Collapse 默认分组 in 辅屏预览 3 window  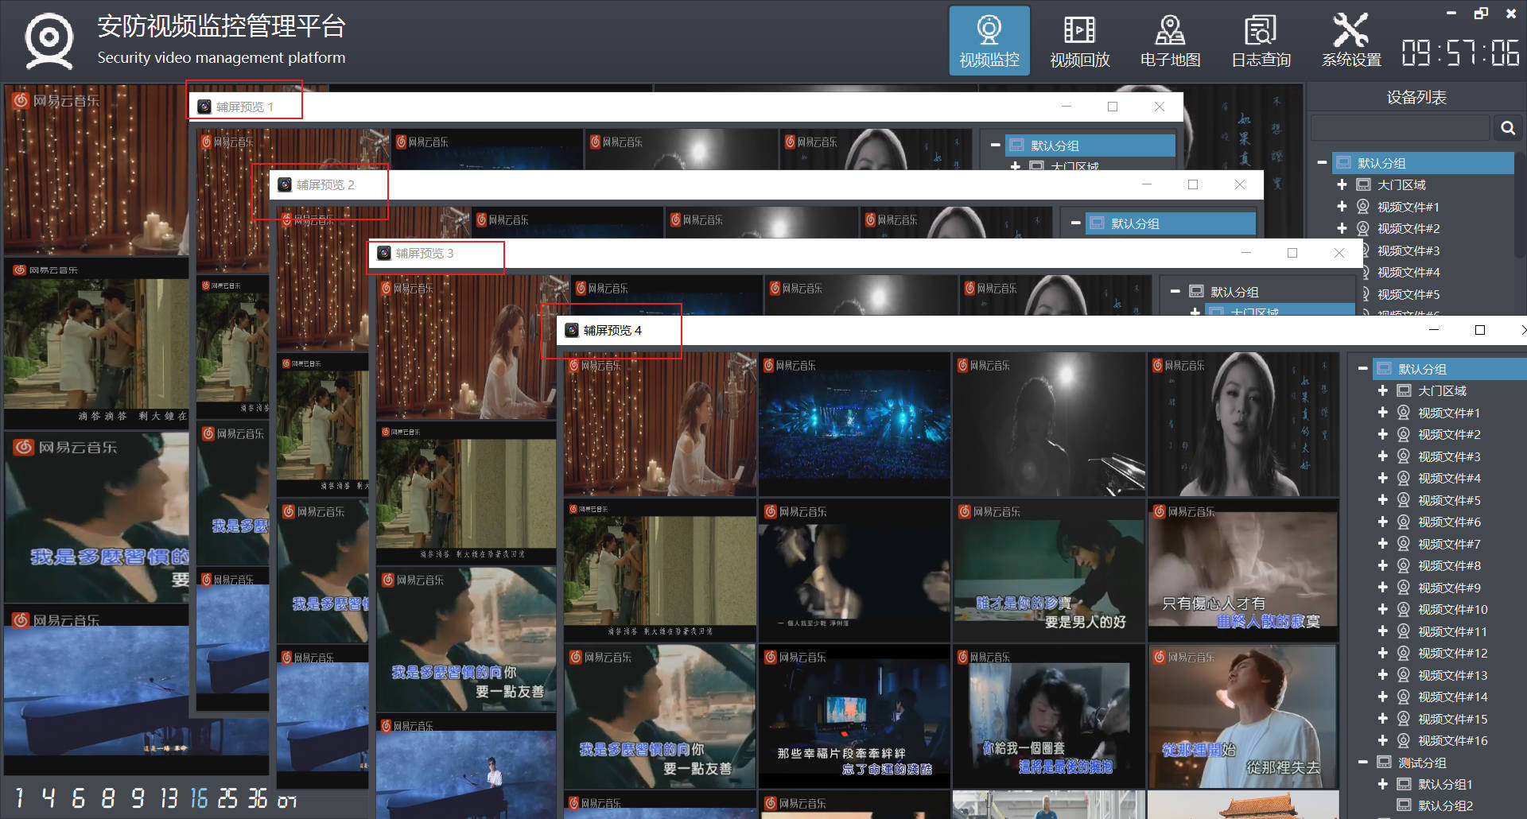click(1175, 292)
